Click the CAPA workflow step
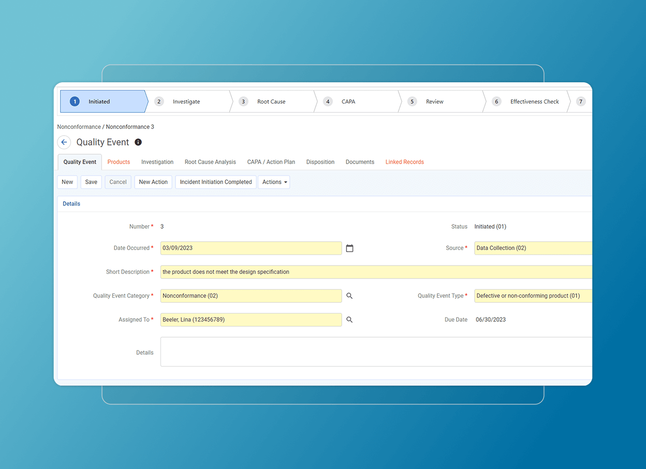Screen dimensions: 646x469 pos(348,101)
